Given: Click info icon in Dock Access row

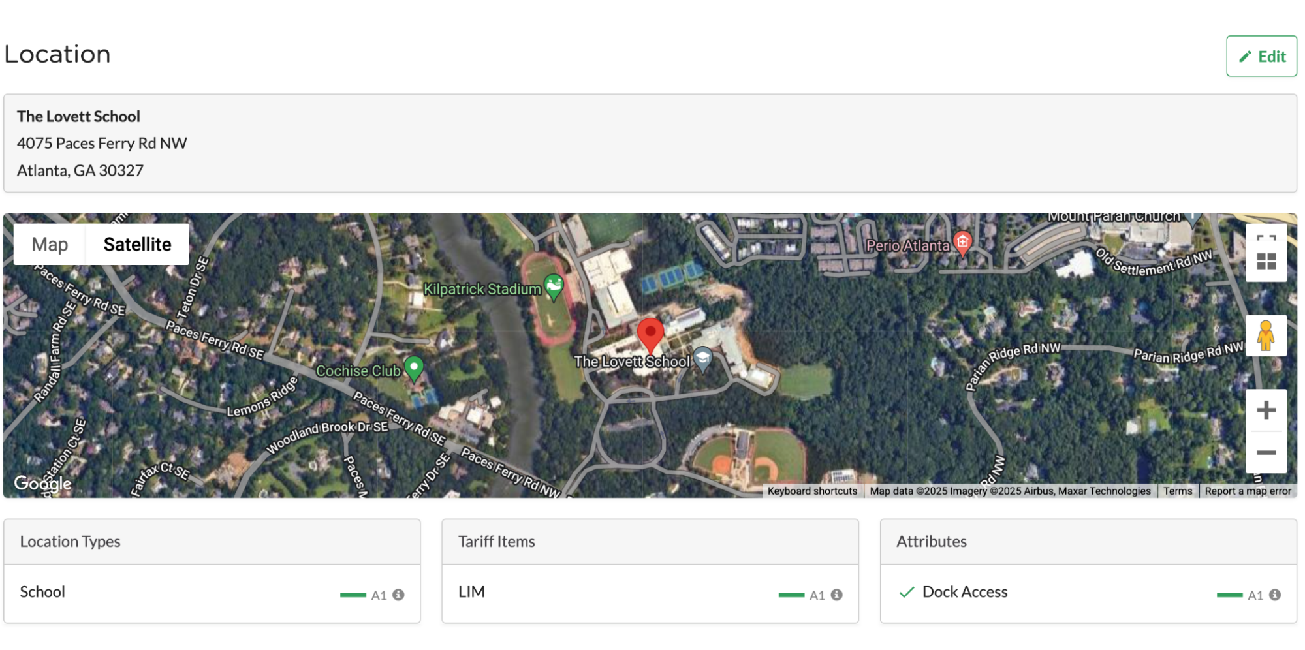Looking at the screenshot, I should (1274, 595).
